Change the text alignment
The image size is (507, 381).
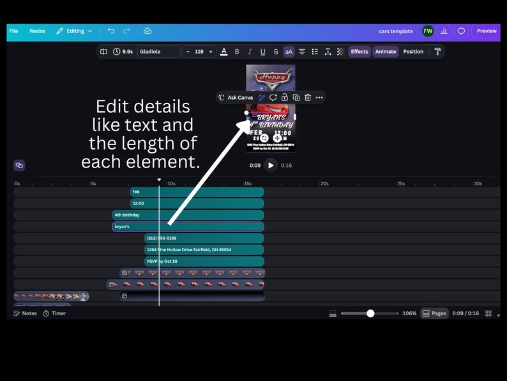[x=302, y=52]
